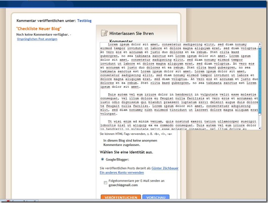
Task: Open the Günter Zöchbauer profile link
Action: tap(165, 168)
